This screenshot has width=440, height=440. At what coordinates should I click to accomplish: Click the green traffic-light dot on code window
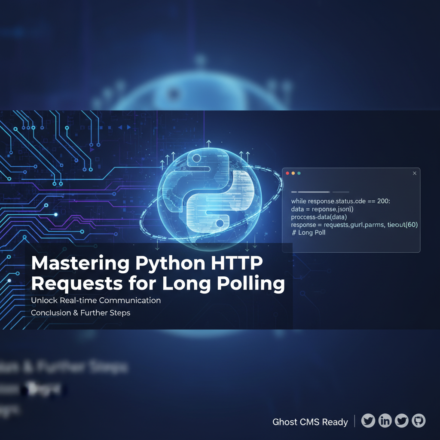tap(299, 173)
